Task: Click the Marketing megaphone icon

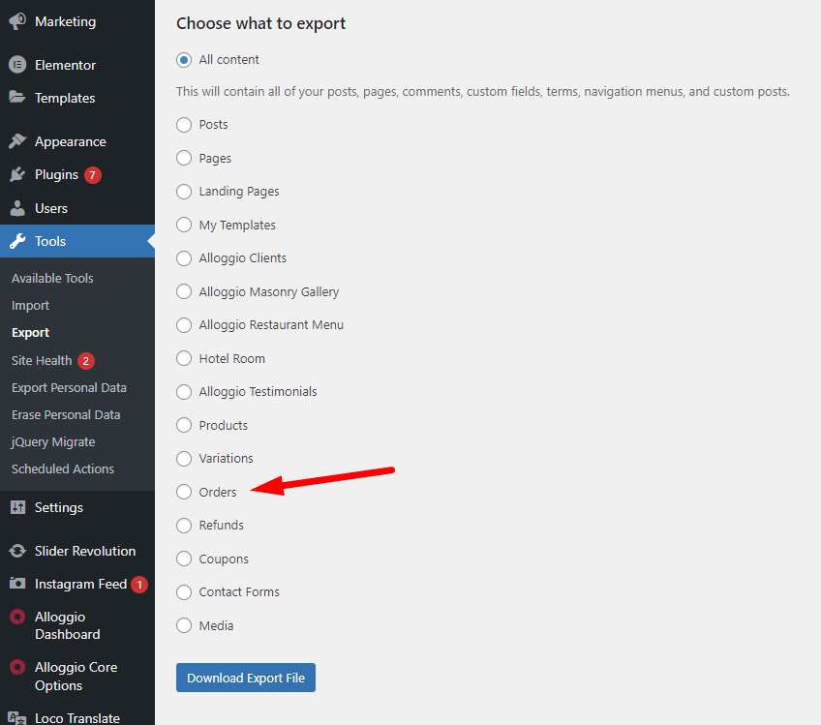Action: pos(17,21)
